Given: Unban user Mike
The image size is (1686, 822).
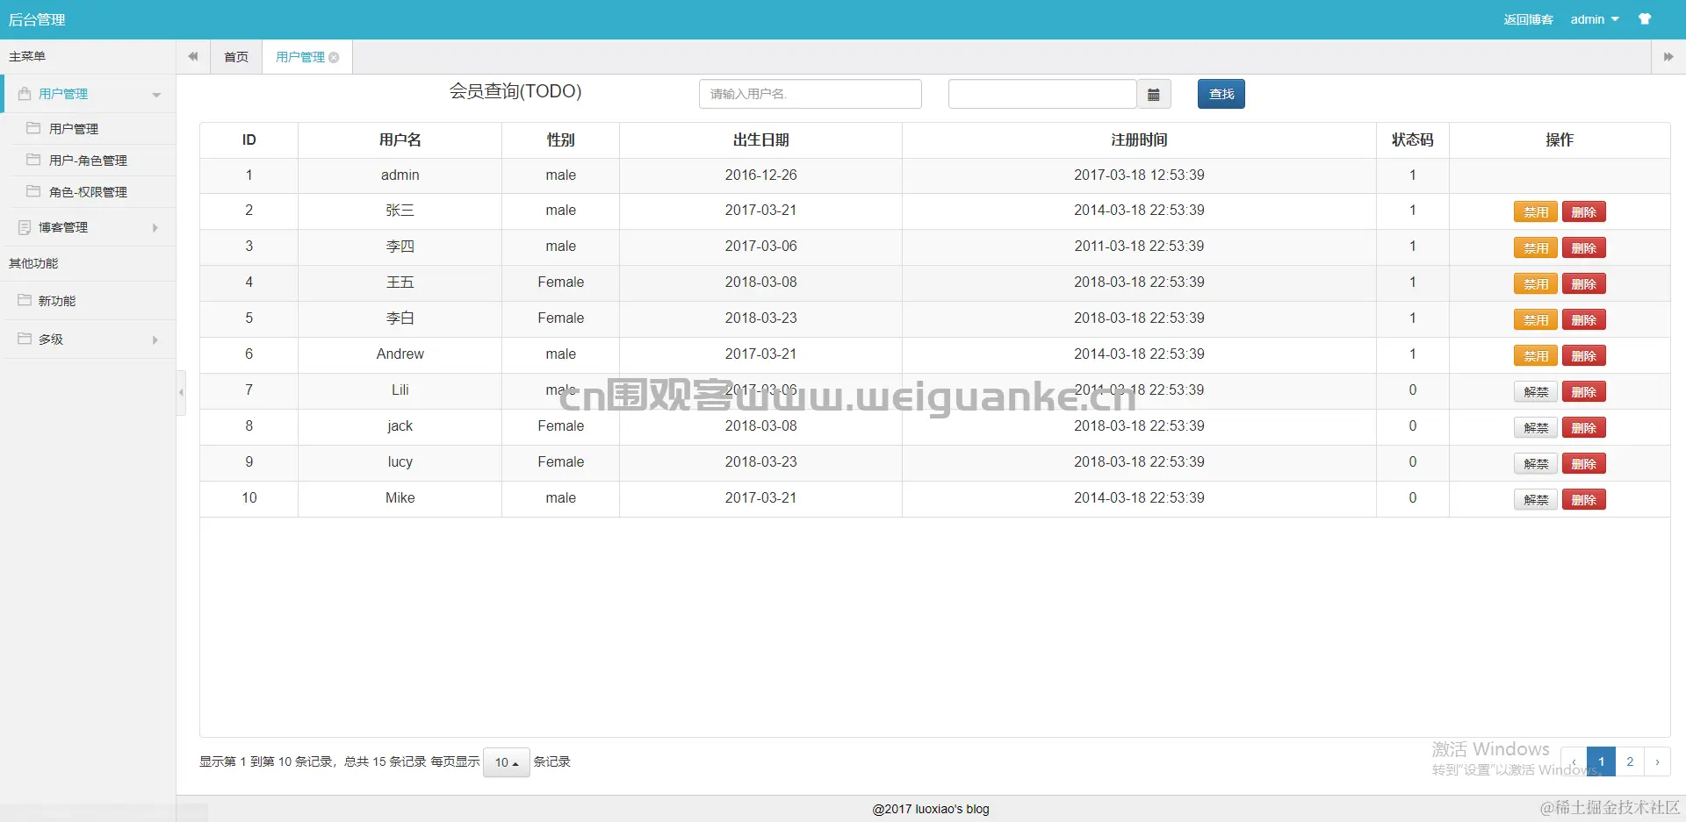Looking at the screenshot, I should pos(1536,500).
